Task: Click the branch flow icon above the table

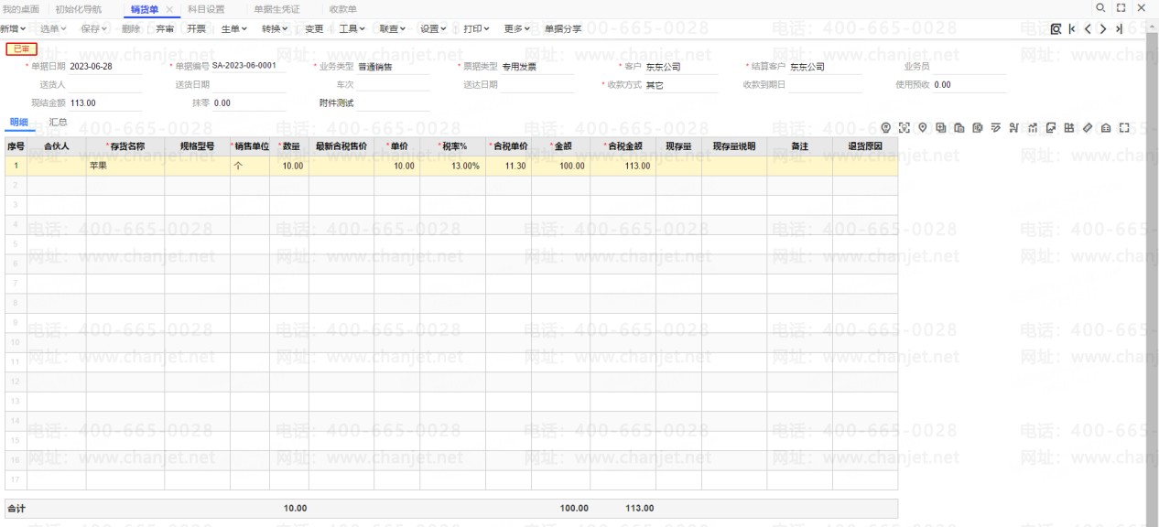Action: 1014,128
